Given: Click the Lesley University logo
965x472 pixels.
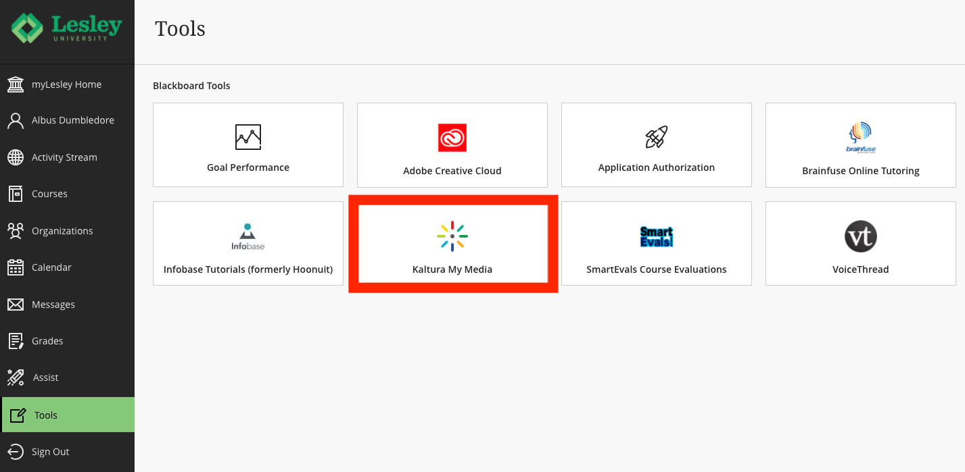Looking at the screenshot, I should (66, 28).
